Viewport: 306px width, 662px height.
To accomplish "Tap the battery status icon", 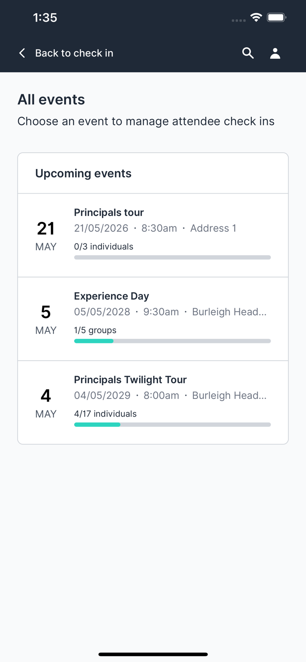I will point(277,18).
